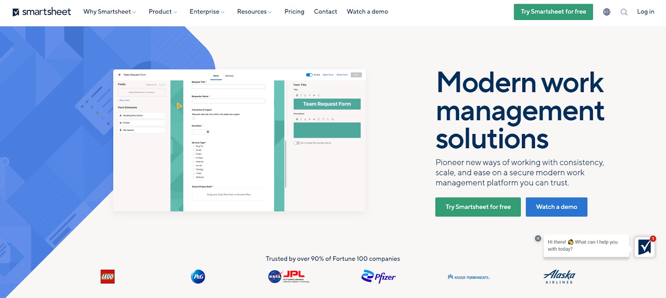Open the globe language selector
666x298 pixels.
(x=607, y=12)
